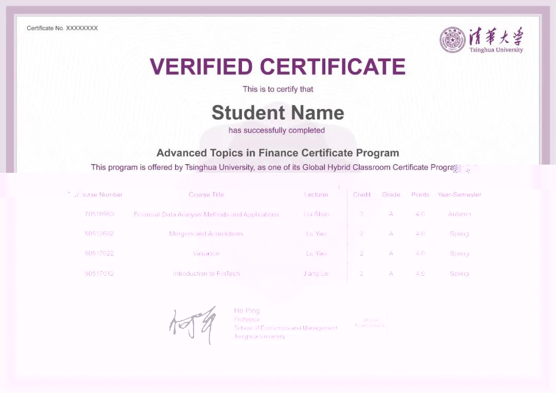
Task: Click the "Professor" title under He Ping
Action: [247, 319]
